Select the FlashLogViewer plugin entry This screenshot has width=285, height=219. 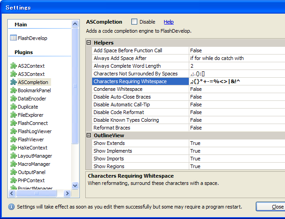click(x=35, y=131)
